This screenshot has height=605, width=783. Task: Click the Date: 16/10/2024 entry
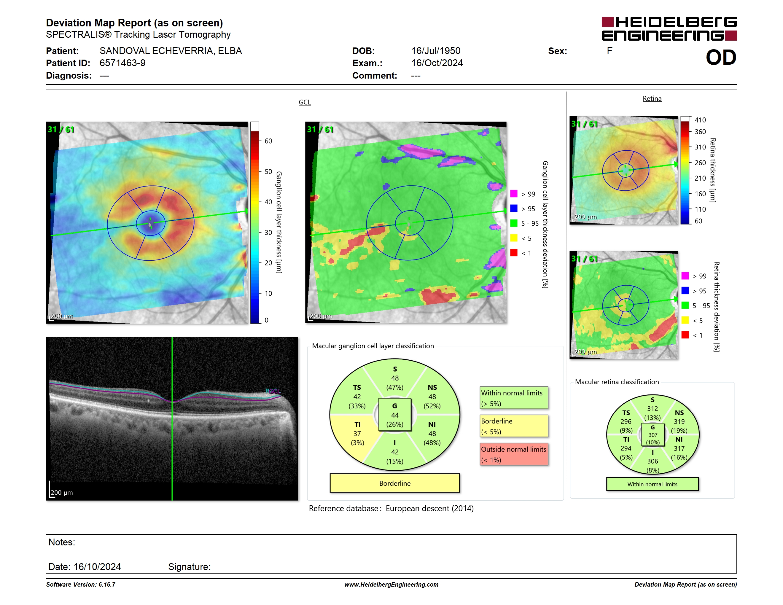click(x=85, y=567)
